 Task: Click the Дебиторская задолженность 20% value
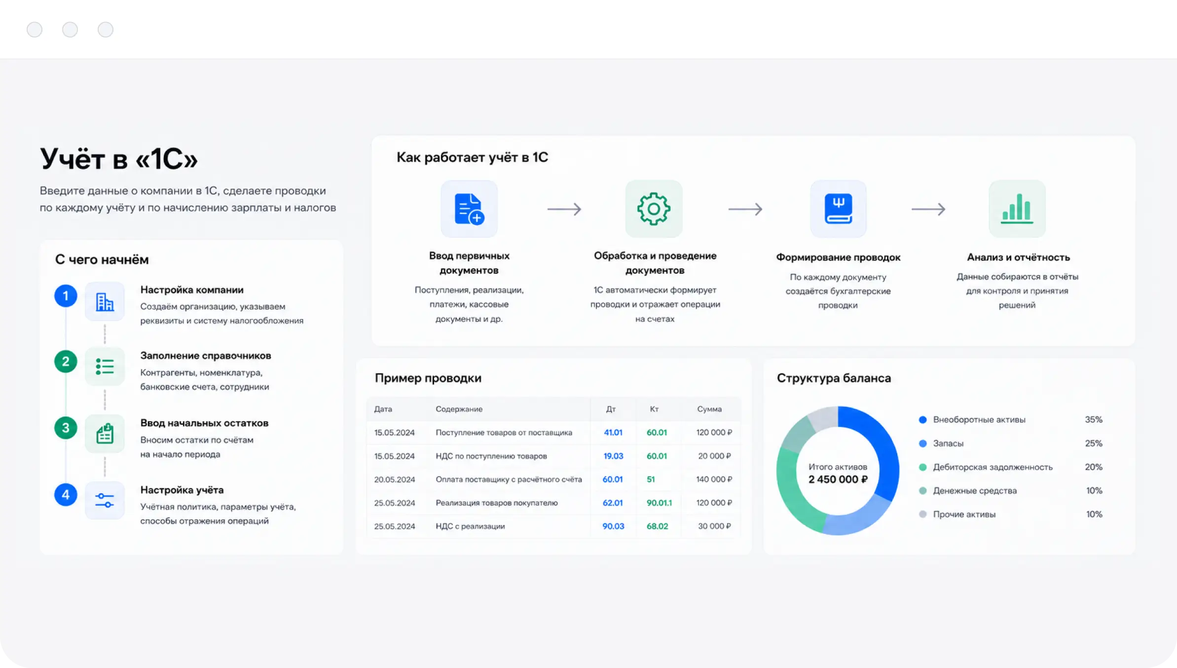coord(1093,467)
